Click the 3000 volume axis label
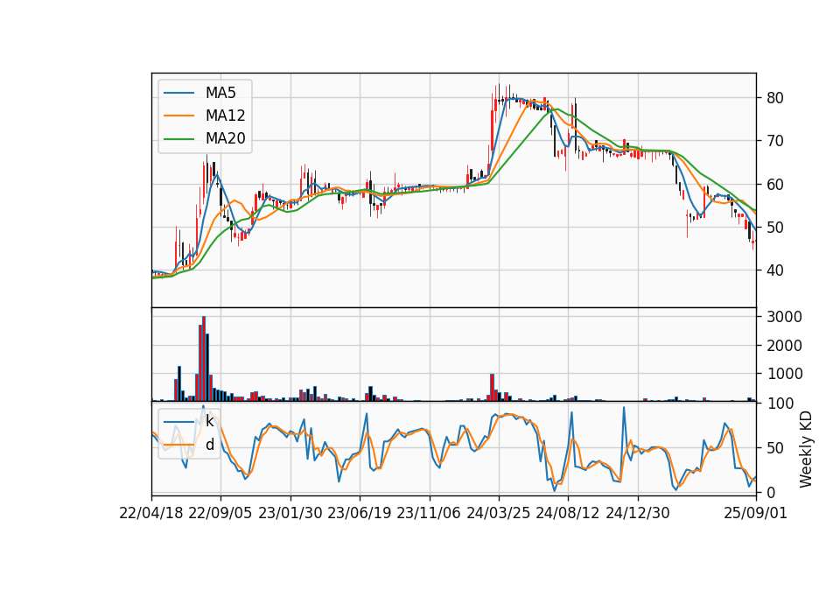Image resolution: width=840 pixels, height=604 pixels. [784, 317]
